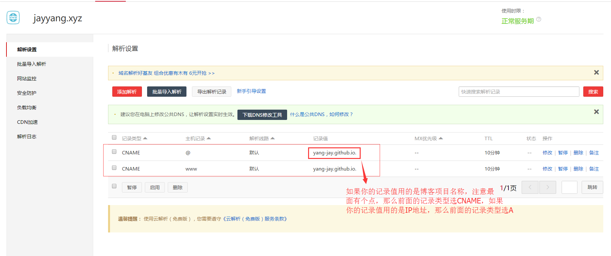
Task: Sort by 解析线路 column arrow
Action: (273, 138)
